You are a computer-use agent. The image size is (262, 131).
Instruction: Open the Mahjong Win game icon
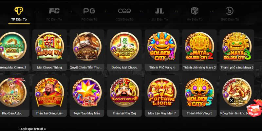49,47
